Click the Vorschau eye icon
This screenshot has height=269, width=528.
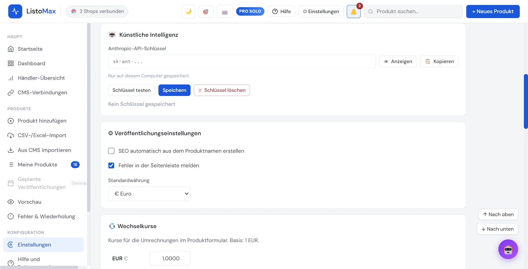coord(11,202)
